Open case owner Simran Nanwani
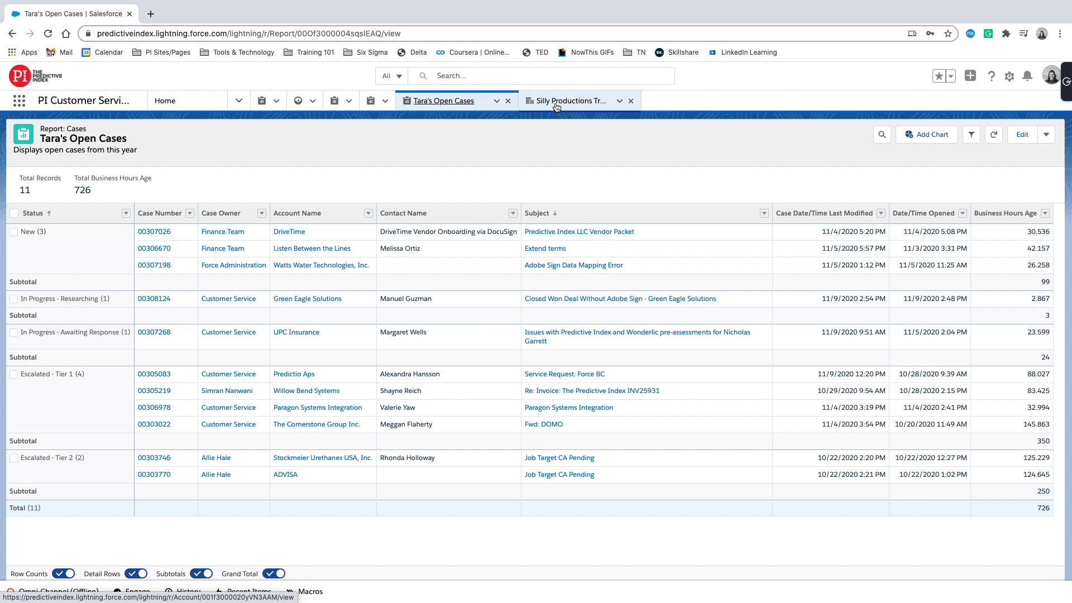This screenshot has height=603, width=1072. (x=227, y=391)
